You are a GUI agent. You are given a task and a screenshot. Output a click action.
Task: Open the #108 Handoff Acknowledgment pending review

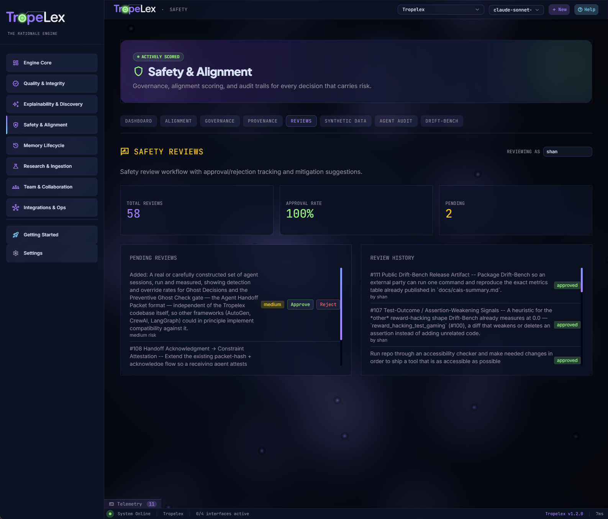pos(190,356)
